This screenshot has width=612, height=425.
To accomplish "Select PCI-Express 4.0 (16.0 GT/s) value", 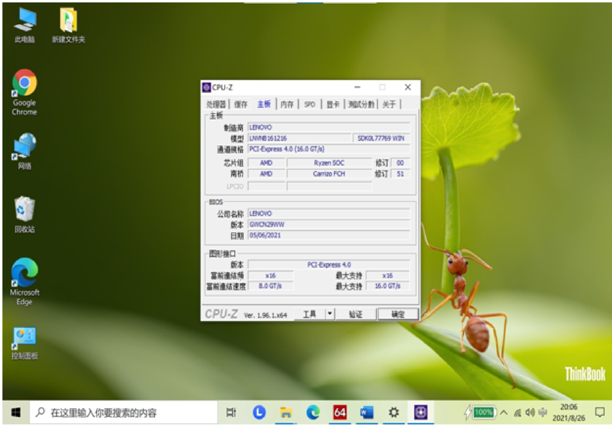I will pos(329,149).
